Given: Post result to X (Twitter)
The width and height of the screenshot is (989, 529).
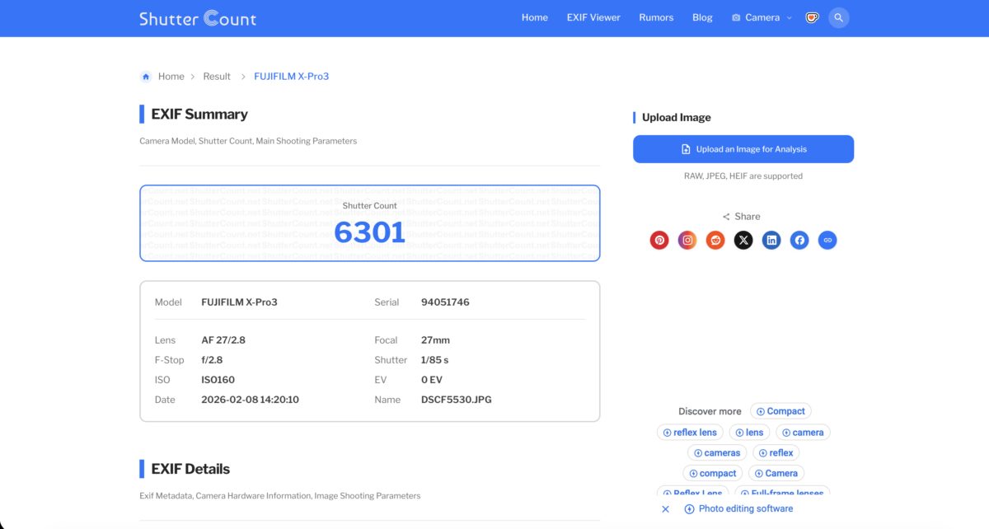Looking at the screenshot, I should click(743, 240).
